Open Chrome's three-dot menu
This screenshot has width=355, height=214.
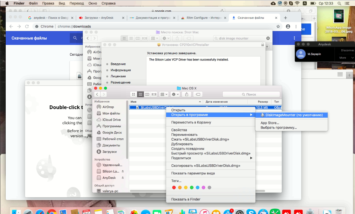(296, 27)
